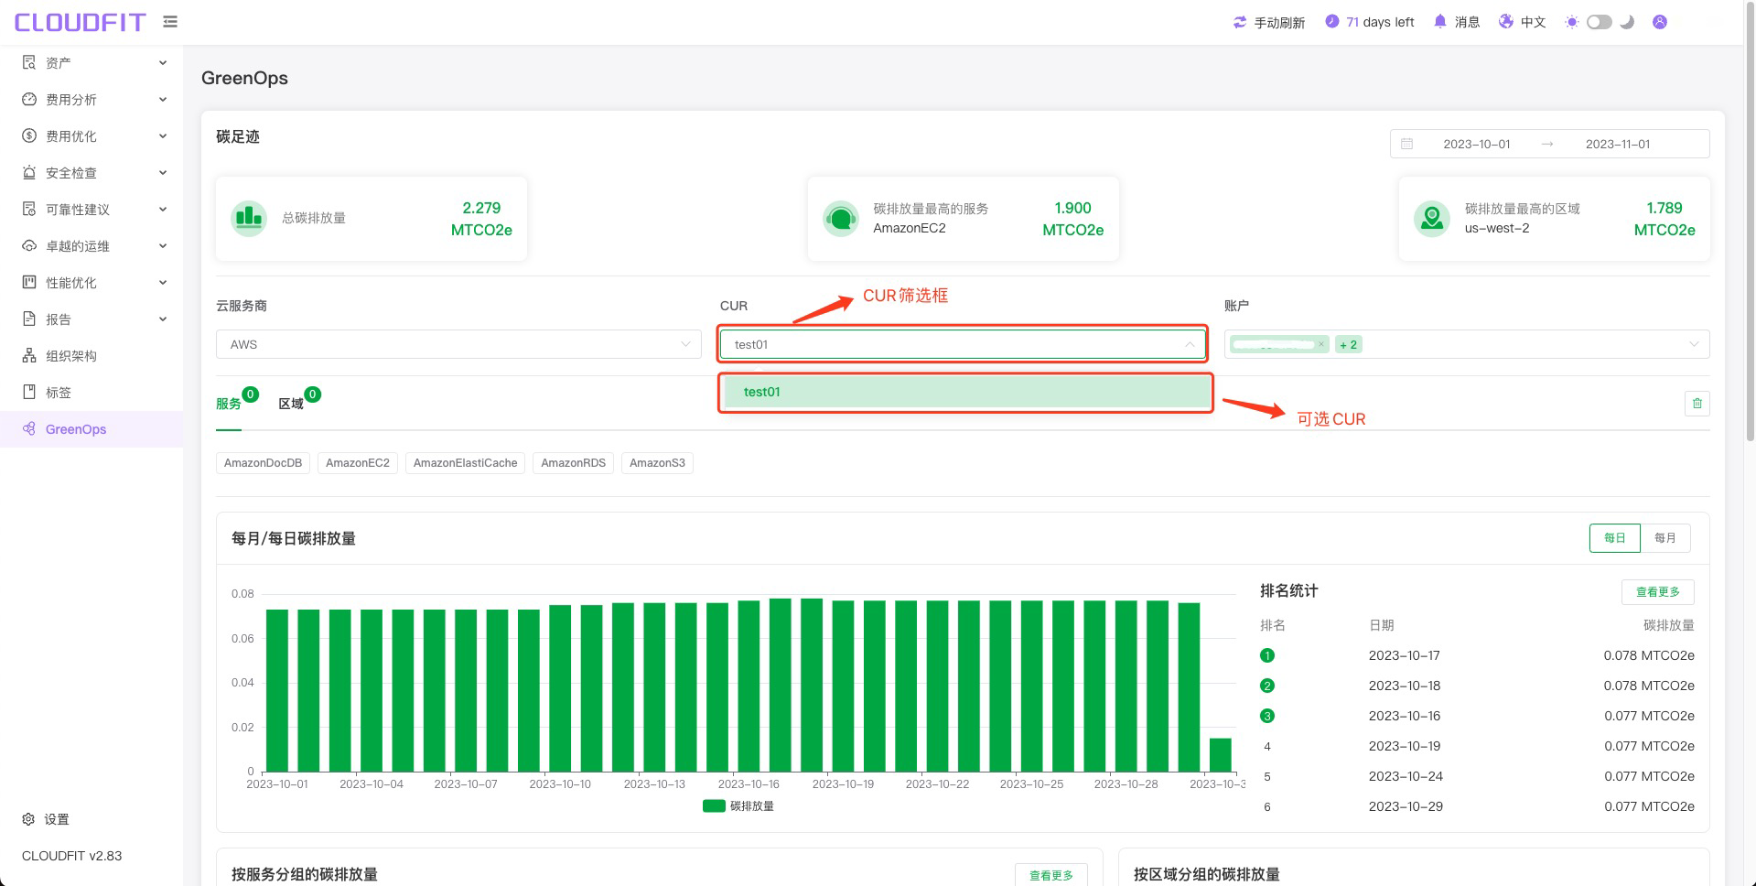Switch to the 区域 tab
1756x886 pixels.
[x=291, y=404]
